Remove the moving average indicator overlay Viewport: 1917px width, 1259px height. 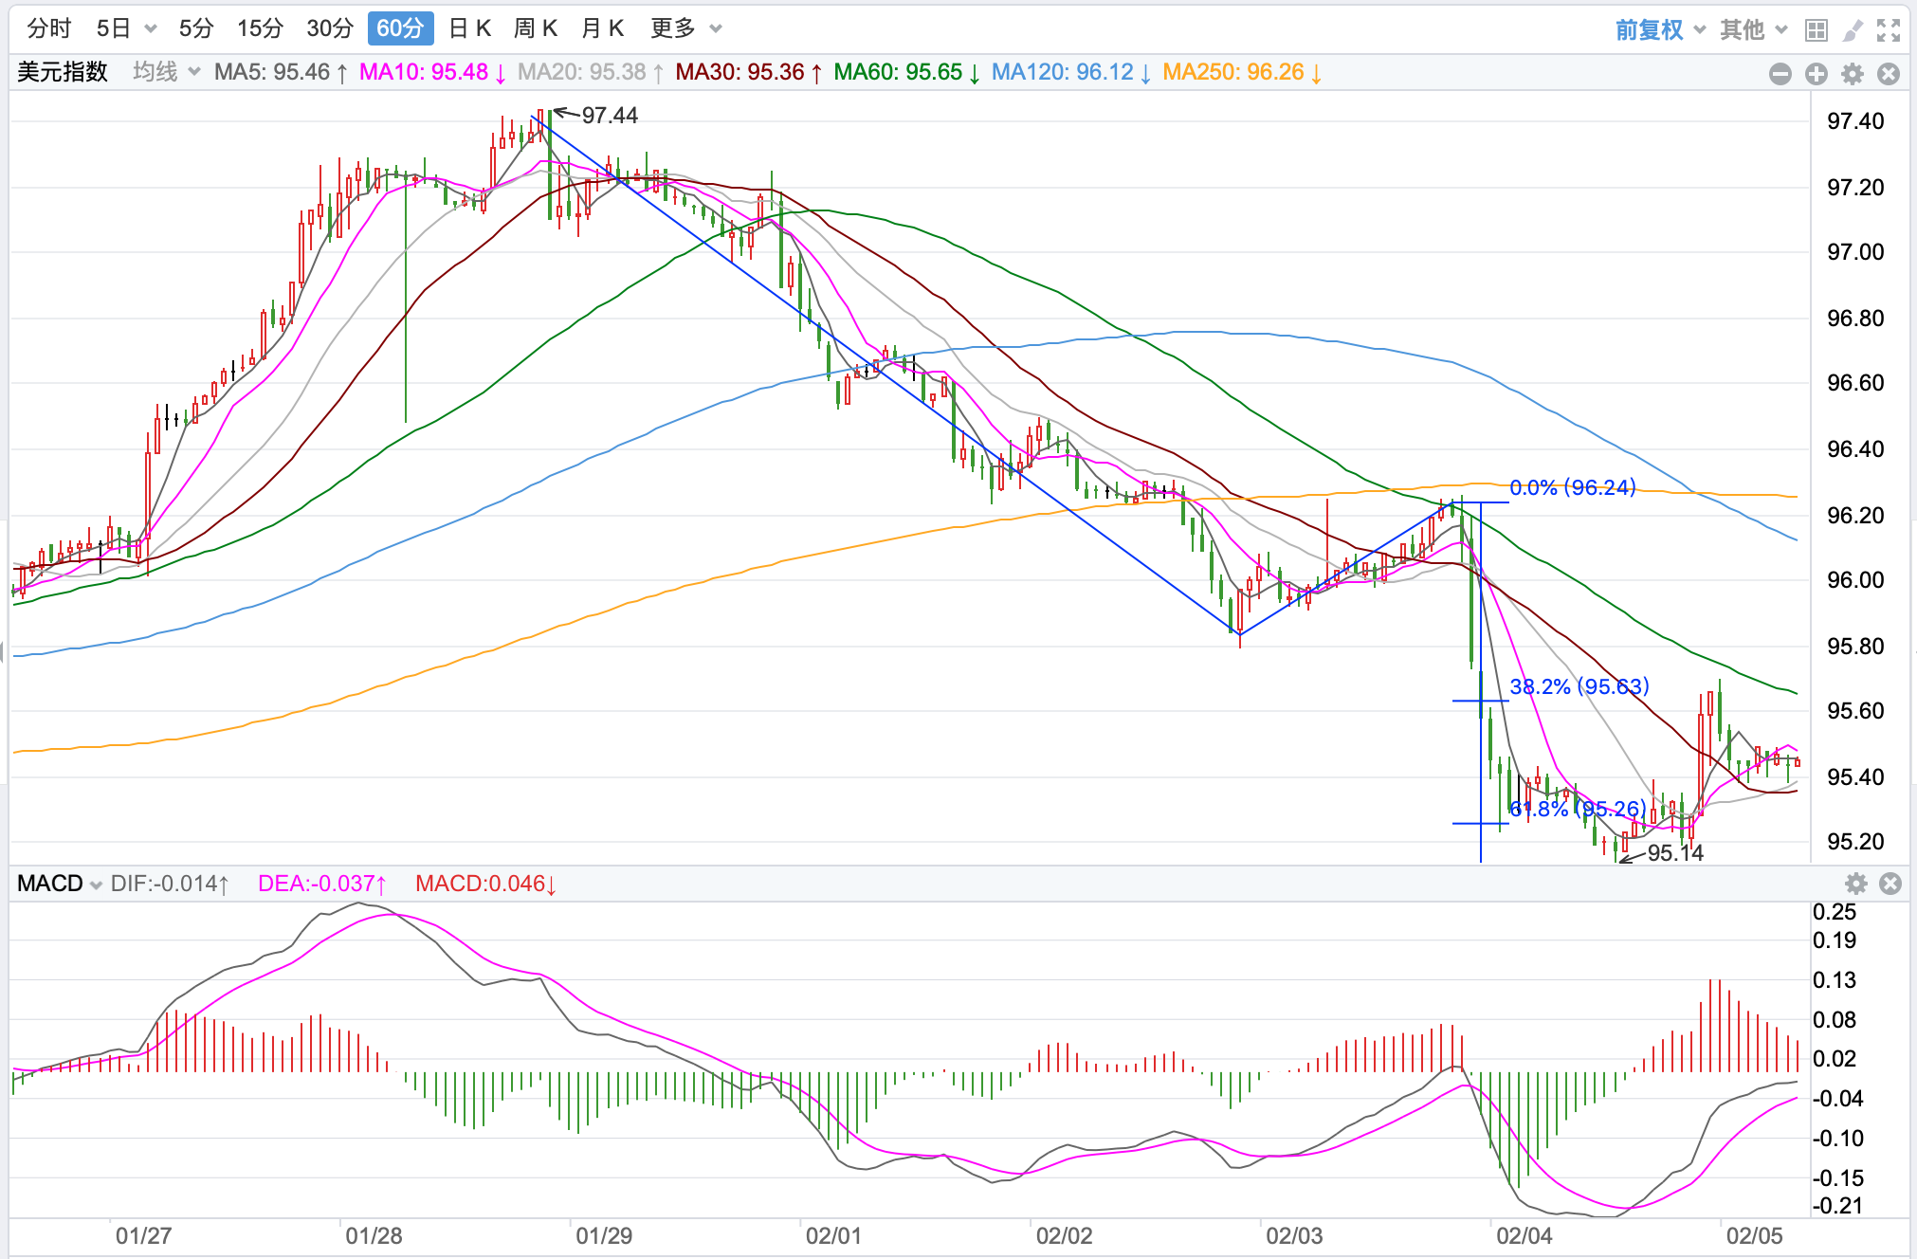tap(1888, 74)
